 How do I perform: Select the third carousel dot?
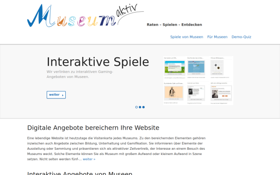click(143, 107)
